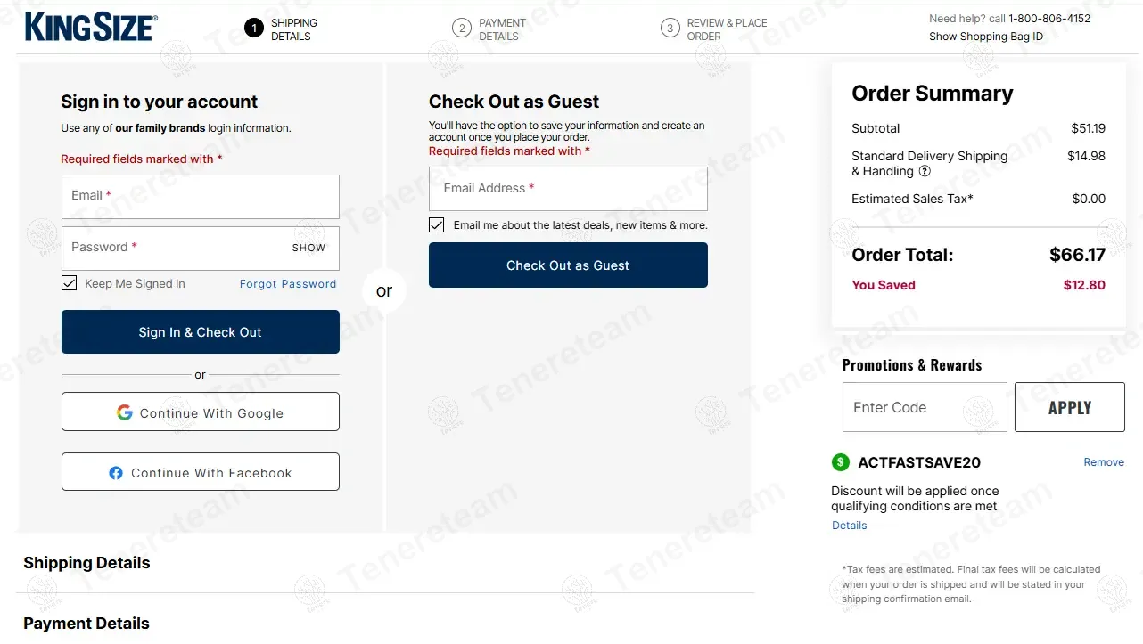Uncheck Keep Me Signed In
This screenshot has width=1143, height=644.
70,283
